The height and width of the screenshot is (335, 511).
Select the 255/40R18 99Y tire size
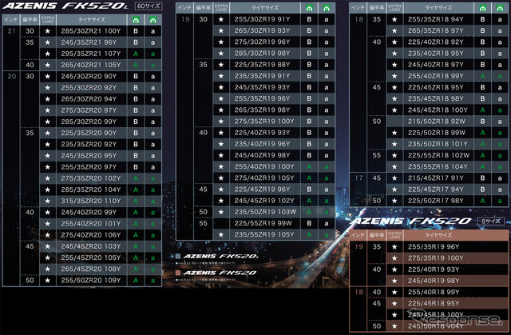pos(434,292)
